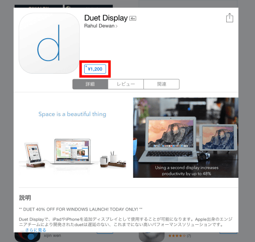This screenshot has height=242, width=255.
Task: Open developer Rahul Dewan's page
Action: 101,26
